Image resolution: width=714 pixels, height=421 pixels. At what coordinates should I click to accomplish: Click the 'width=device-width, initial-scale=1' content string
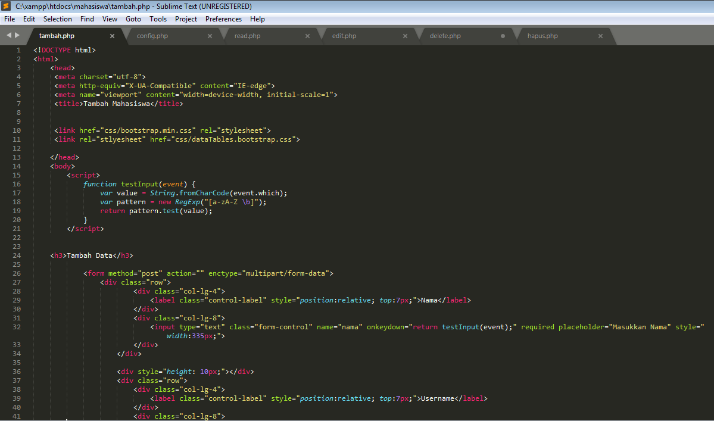coord(257,95)
